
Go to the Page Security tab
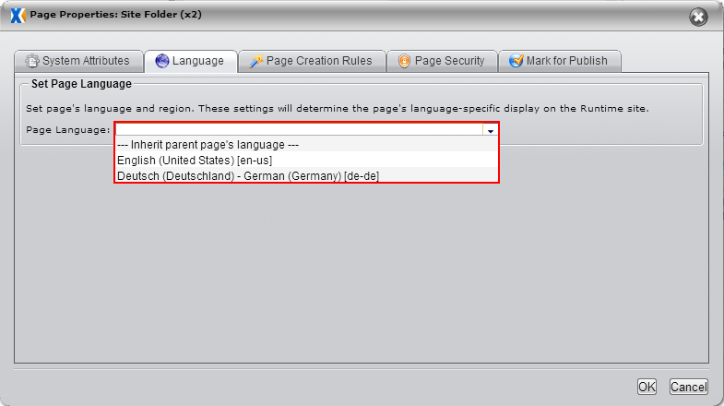(x=442, y=61)
